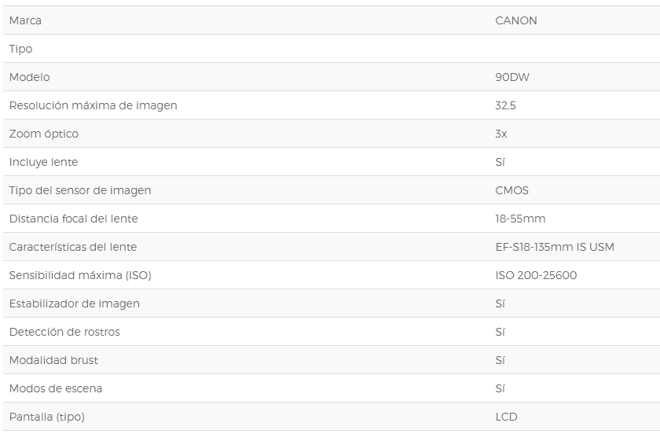Select the Detección de rostros label
Screen dimensions: 660x434
tap(64, 332)
